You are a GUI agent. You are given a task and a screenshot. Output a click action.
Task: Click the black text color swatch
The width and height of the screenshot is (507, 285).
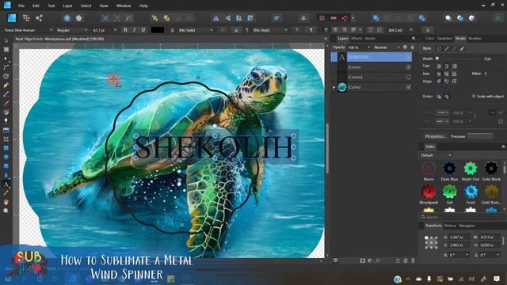click(158, 30)
